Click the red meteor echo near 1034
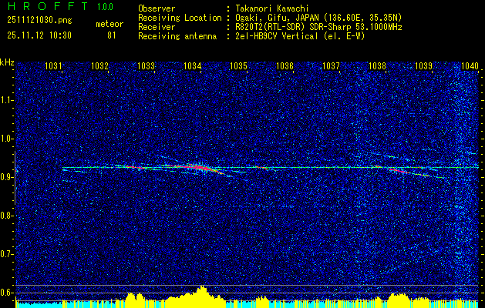 coord(198,167)
